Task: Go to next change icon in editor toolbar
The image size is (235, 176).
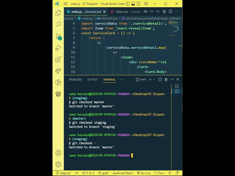Action: (158, 11)
